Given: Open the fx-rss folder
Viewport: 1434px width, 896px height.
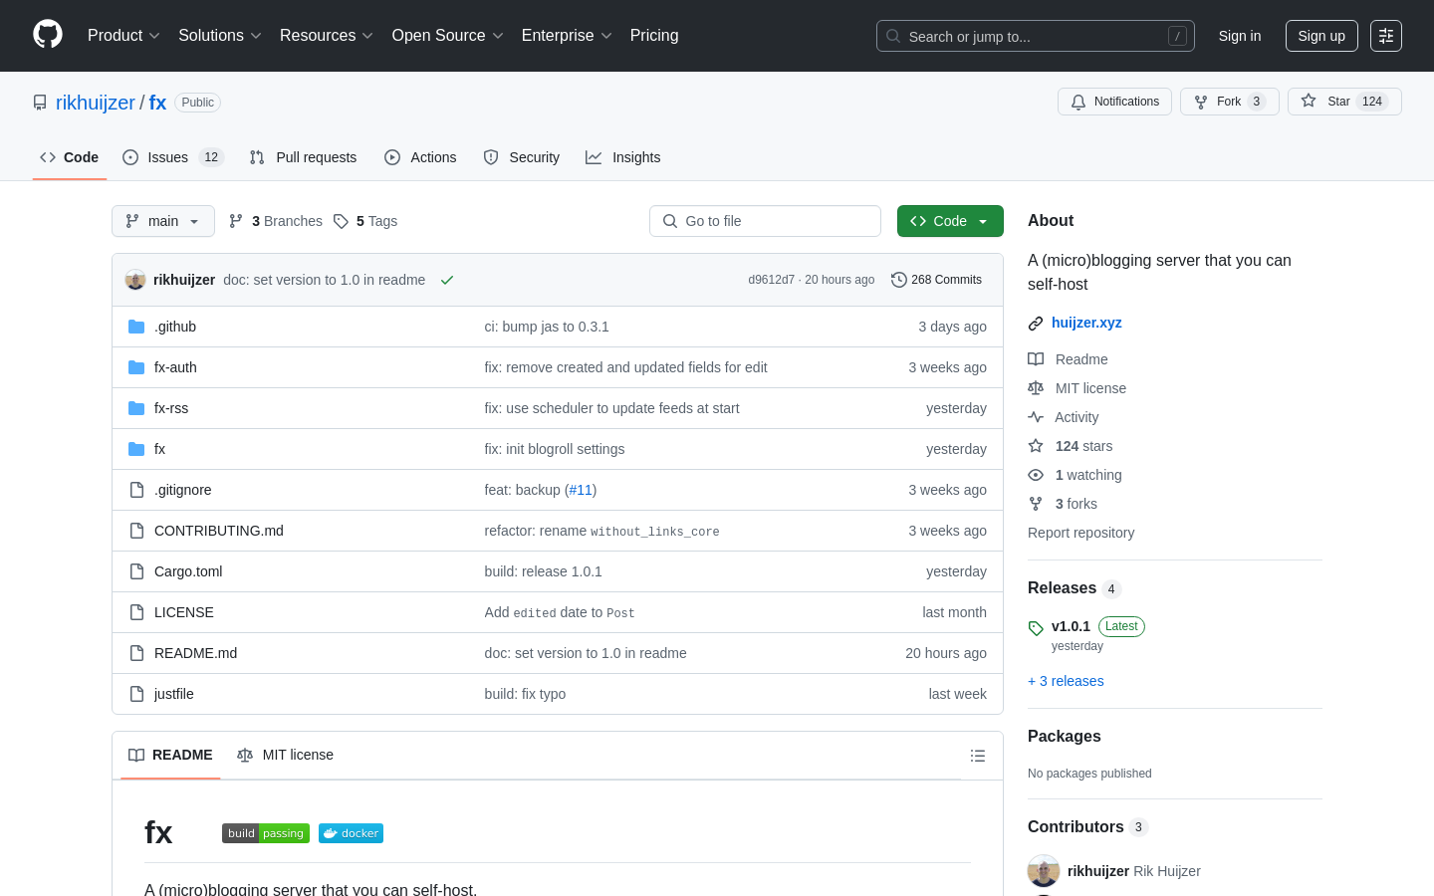Looking at the screenshot, I should pos(171,408).
